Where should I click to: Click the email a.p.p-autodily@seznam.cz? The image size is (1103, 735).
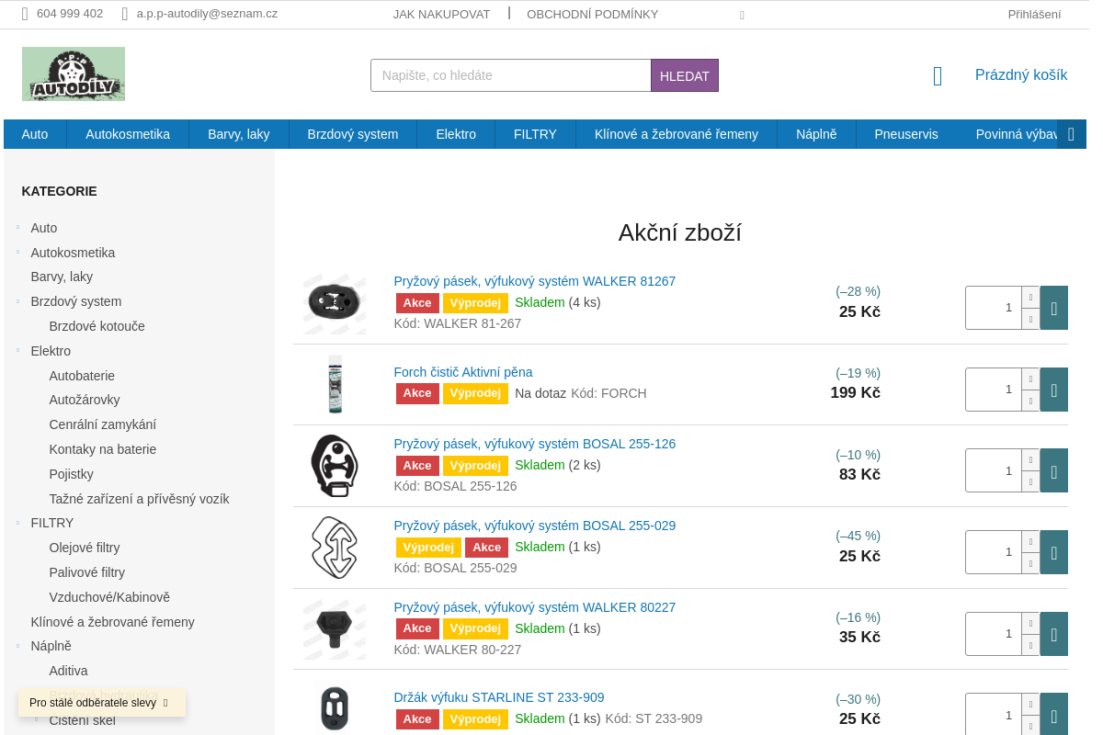pos(207,14)
